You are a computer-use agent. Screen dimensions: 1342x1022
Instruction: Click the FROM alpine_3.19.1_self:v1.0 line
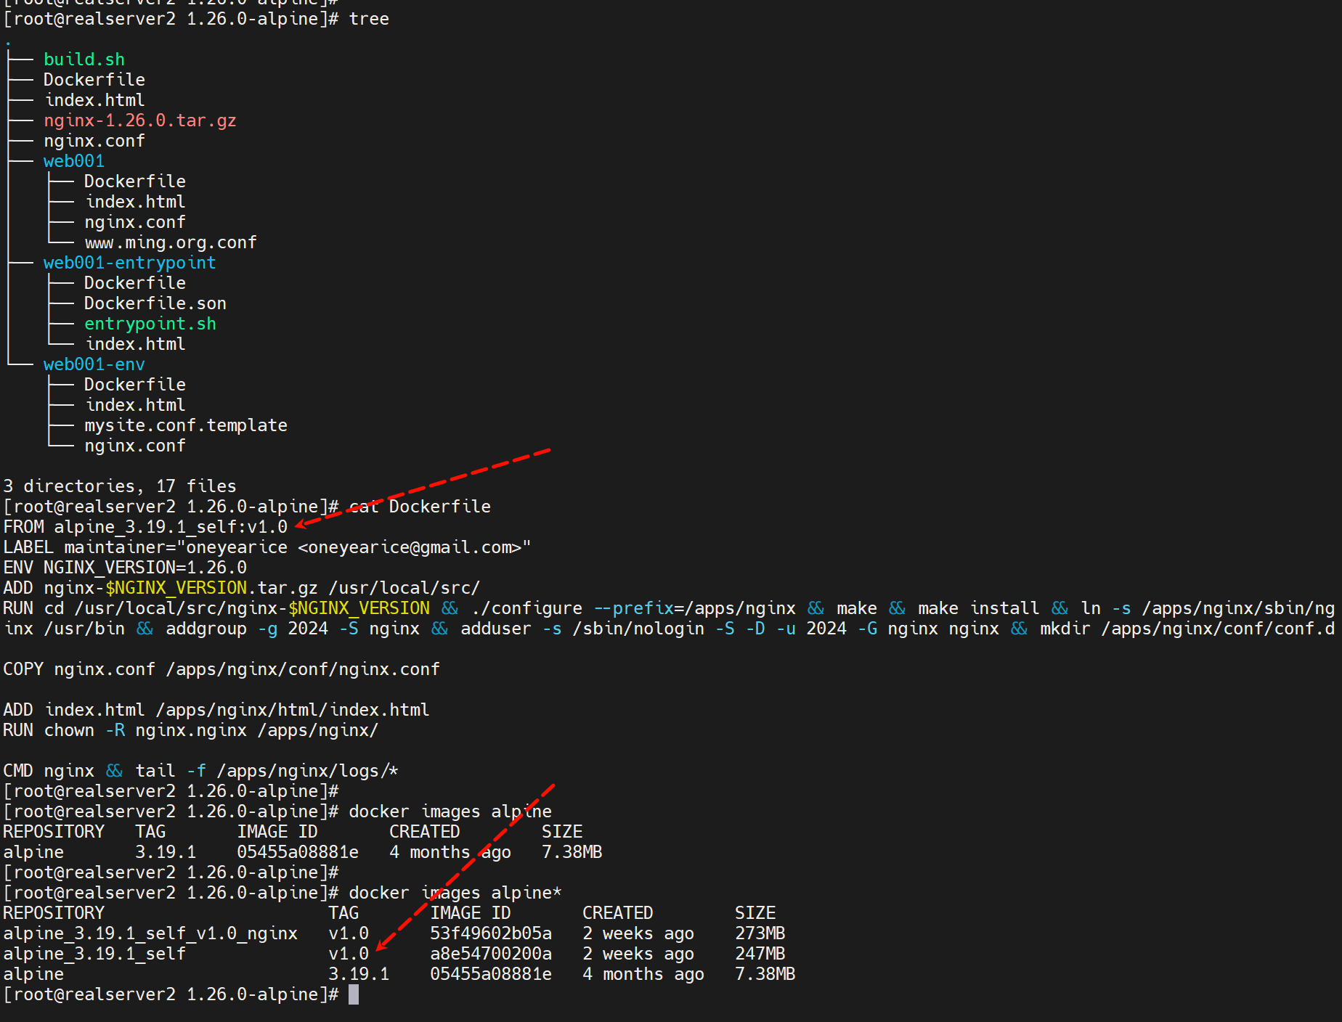pos(145,527)
